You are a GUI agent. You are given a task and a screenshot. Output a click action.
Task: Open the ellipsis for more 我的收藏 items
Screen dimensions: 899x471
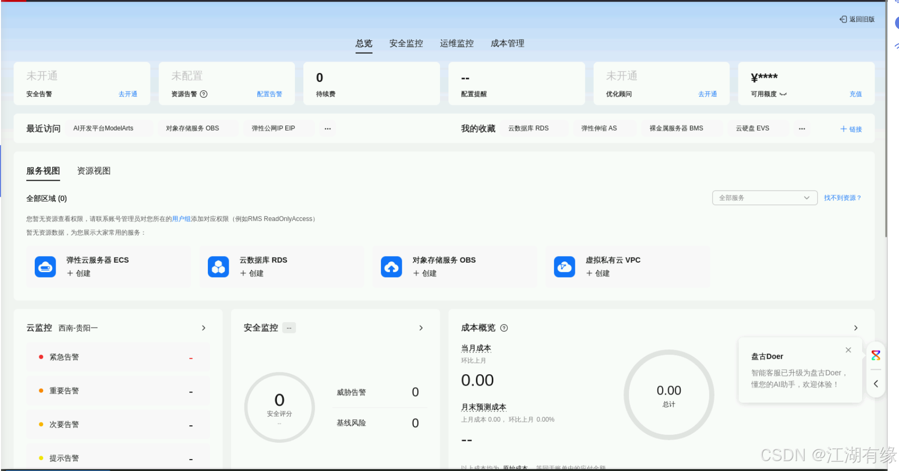pos(802,128)
